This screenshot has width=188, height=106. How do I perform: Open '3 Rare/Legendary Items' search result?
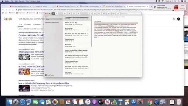pyautogui.click(x=31, y=52)
